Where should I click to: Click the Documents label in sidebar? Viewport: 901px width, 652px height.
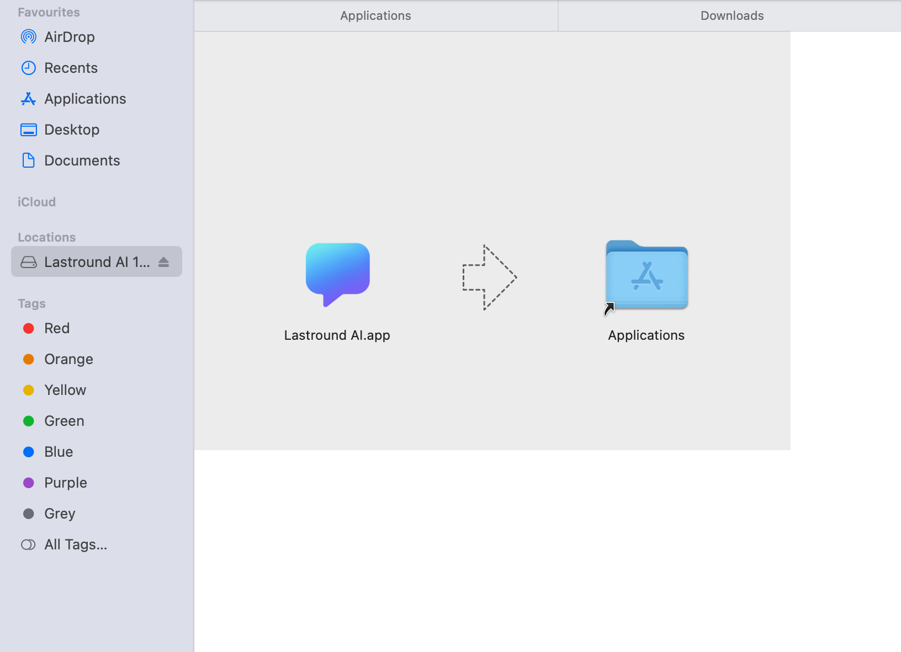tap(82, 161)
